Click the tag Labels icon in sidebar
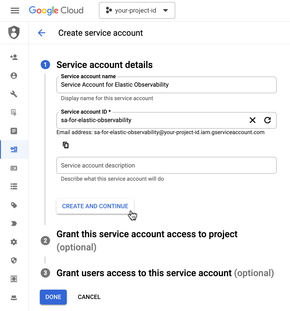The height and width of the screenshot is (311, 290). (14, 205)
